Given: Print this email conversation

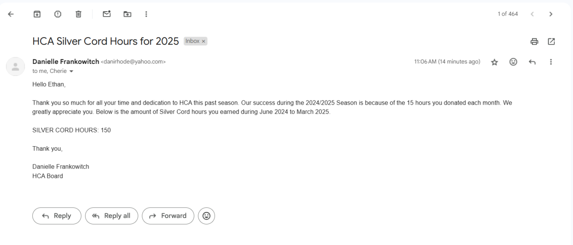Looking at the screenshot, I should [x=534, y=42].
